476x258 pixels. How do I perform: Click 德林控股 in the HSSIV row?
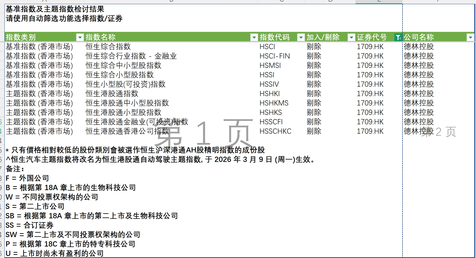coord(419,84)
